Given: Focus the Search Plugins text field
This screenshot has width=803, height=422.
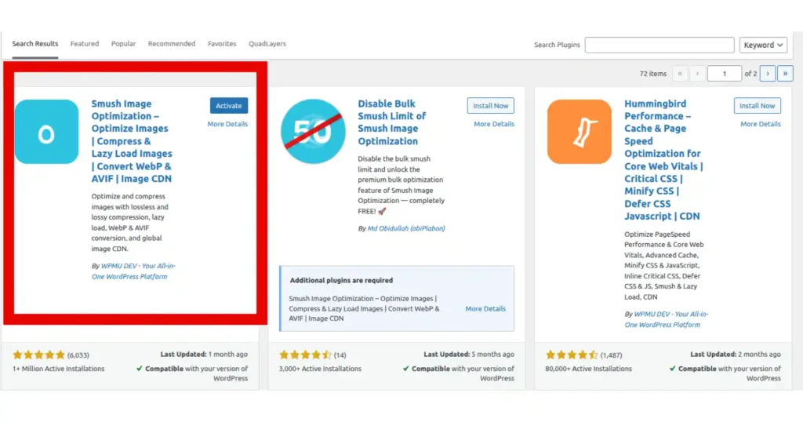Looking at the screenshot, I should pyautogui.click(x=659, y=45).
